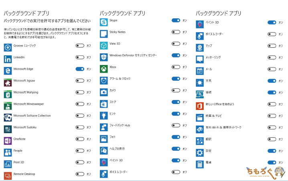Turn off the Skype toggle
Screen dimensions: 288x181
coord(176,20)
